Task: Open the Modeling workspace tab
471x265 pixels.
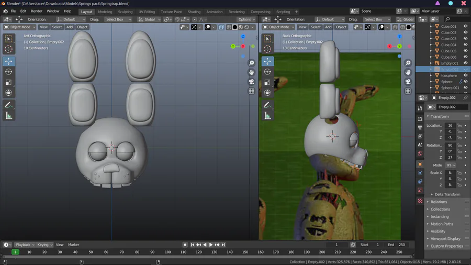Action: [105, 12]
